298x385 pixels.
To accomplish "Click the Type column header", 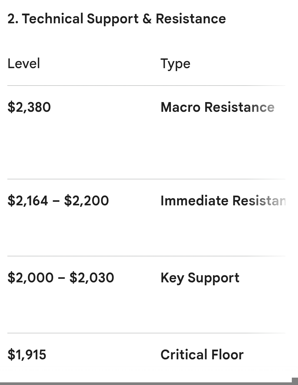I will 175,64.
